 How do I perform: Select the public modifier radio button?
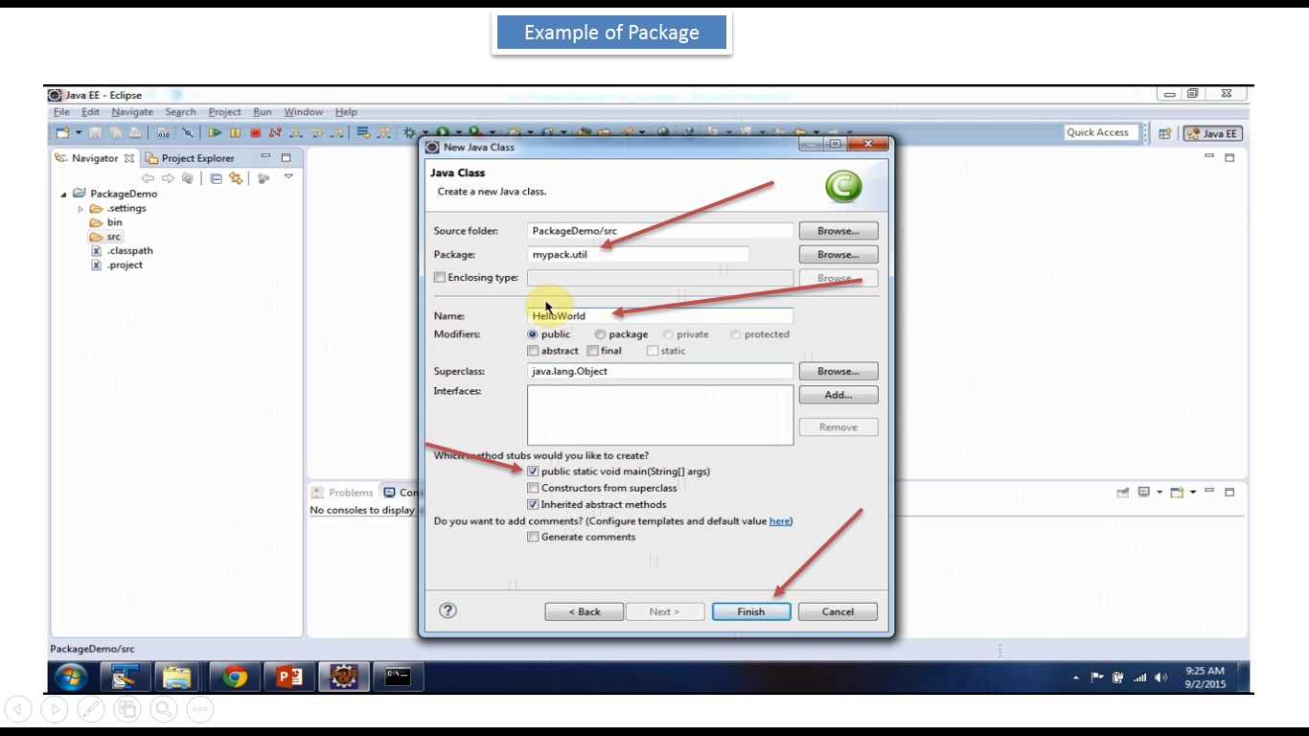tap(533, 334)
